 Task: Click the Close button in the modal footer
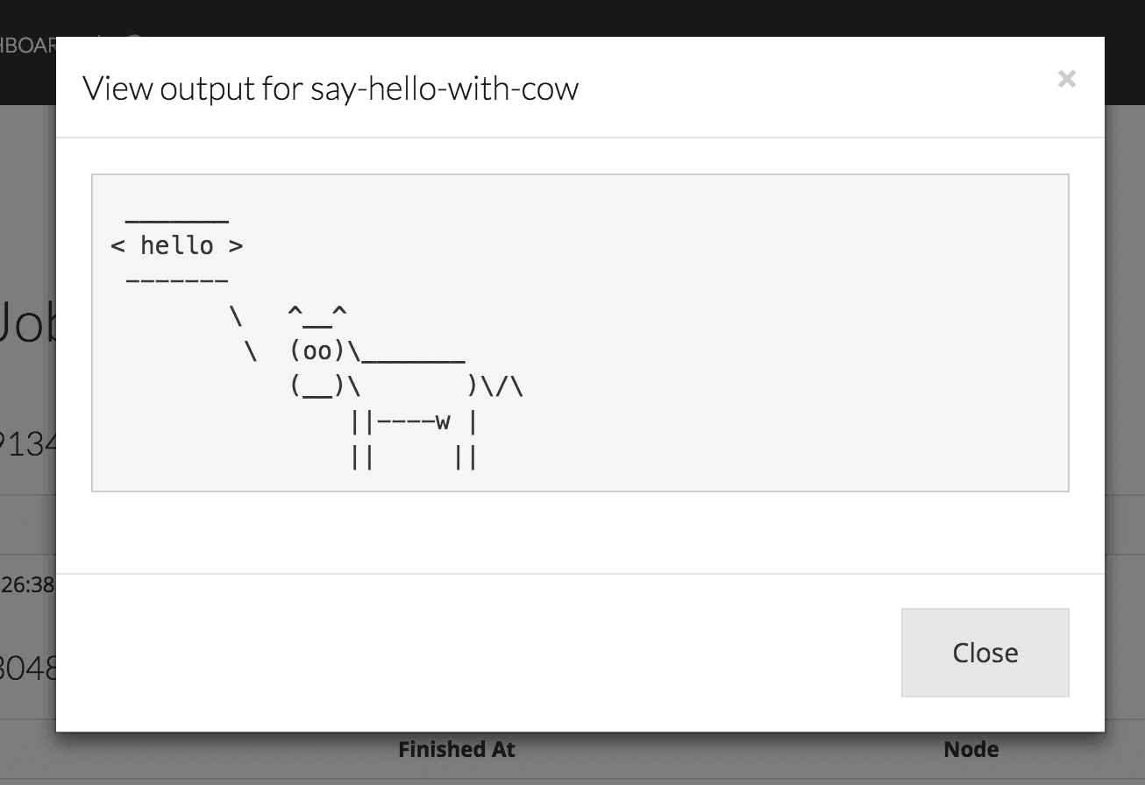[x=985, y=653]
